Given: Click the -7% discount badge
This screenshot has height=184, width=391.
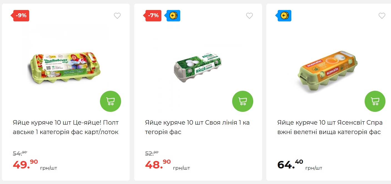Looking at the screenshot, I should tap(154, 16).
